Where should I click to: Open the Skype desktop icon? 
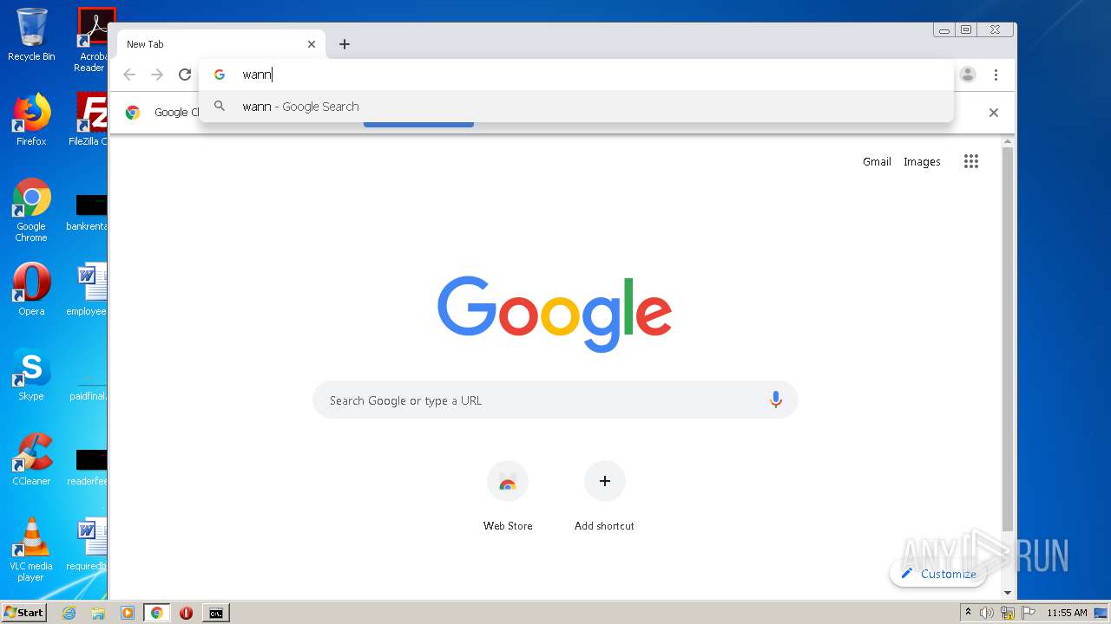[x=31, y=374]
